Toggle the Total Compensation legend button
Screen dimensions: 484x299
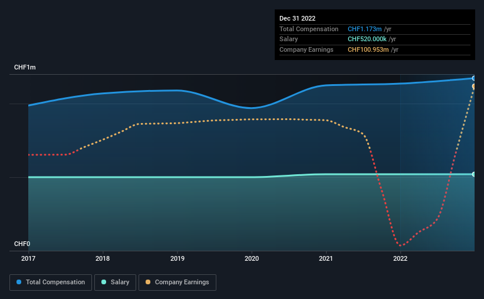[x=51, y=283]
